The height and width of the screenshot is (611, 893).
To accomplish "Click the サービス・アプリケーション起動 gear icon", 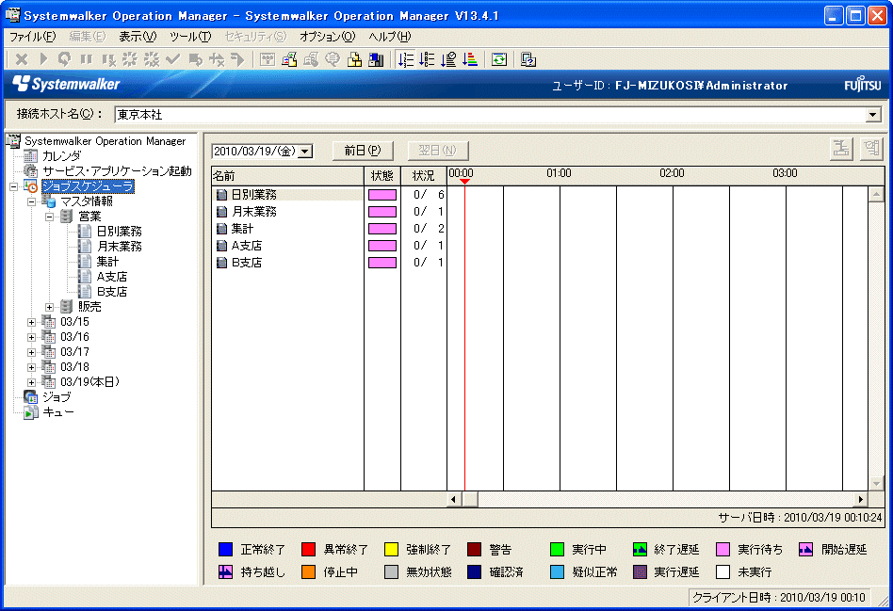I will click(x=31, y=171).
